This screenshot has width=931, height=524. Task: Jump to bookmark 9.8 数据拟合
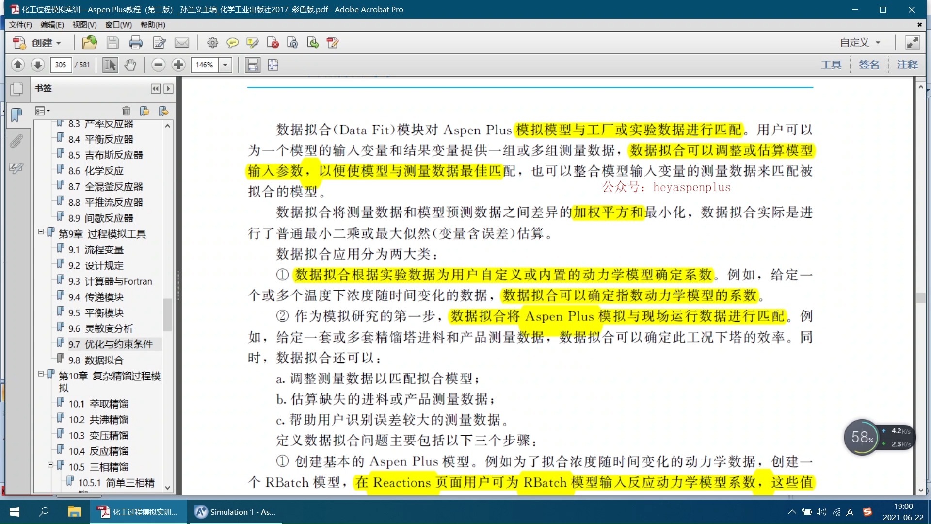[96, 360]
